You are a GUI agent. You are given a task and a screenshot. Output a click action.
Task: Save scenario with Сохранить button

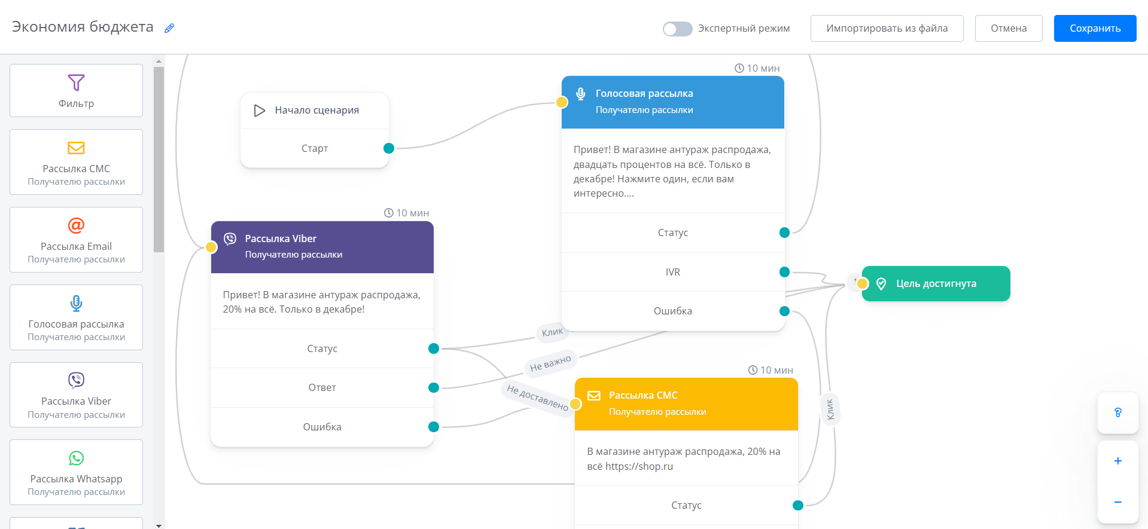(x=1095, y=28)
